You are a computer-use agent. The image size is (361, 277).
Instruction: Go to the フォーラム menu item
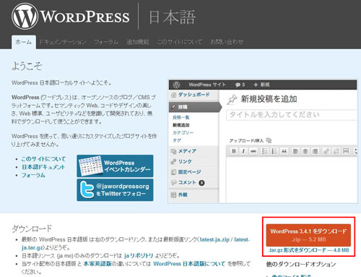pos(106,42)
